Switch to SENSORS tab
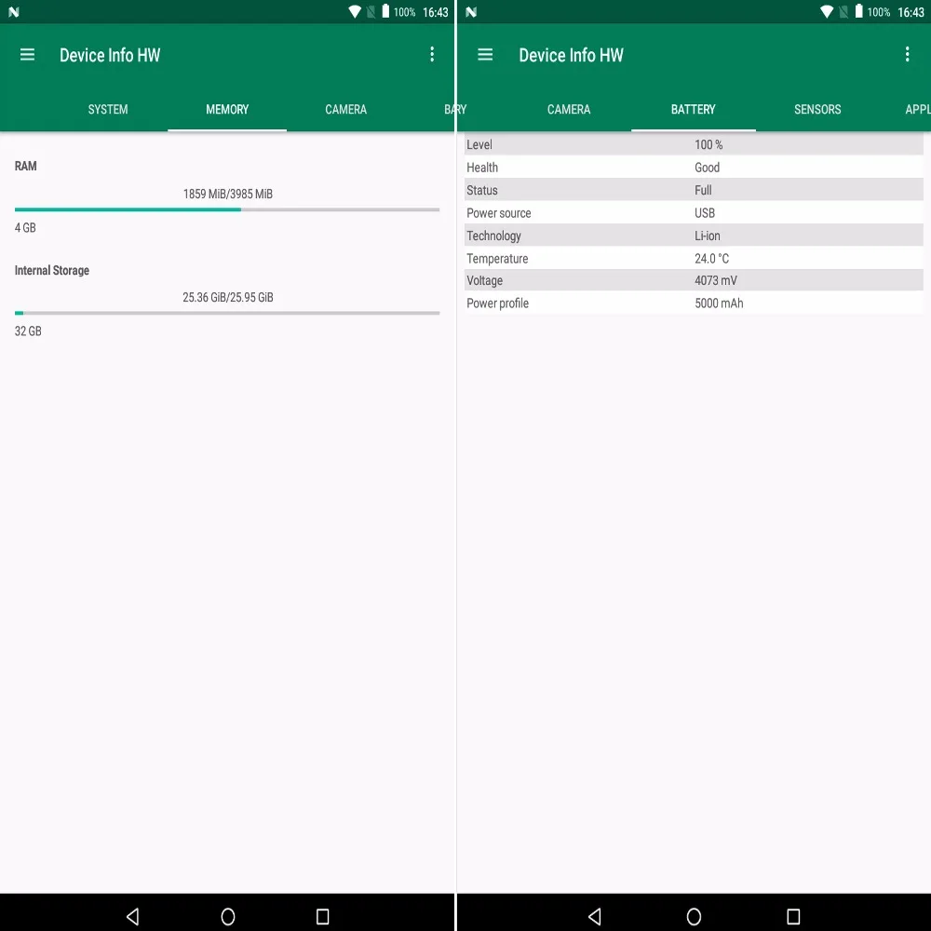The width and height of the screenshot is (931, 931). click(817, 109)
